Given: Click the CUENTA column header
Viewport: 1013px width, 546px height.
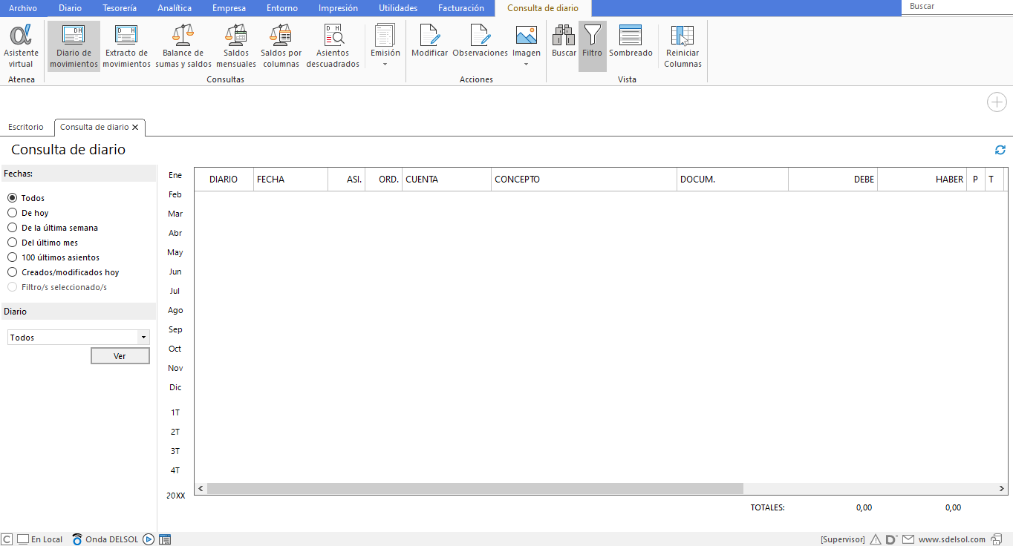Looking at the screenshot, I should [x=446, y=180].
